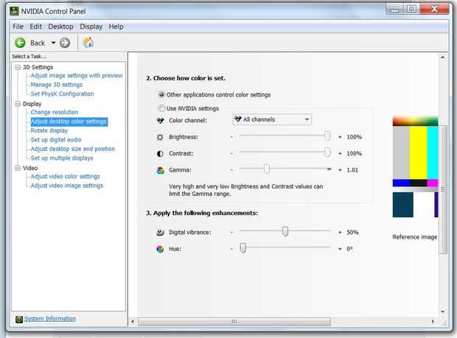Viewport: 457px width, 338px height.
Task: Click the Digital vibrance slider handle
Action: tap(285, 231)
